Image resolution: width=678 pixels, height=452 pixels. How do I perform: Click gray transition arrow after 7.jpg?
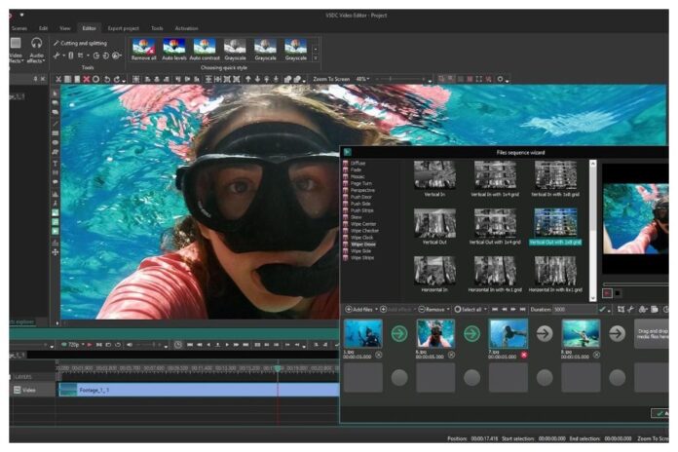coord(545,333)
